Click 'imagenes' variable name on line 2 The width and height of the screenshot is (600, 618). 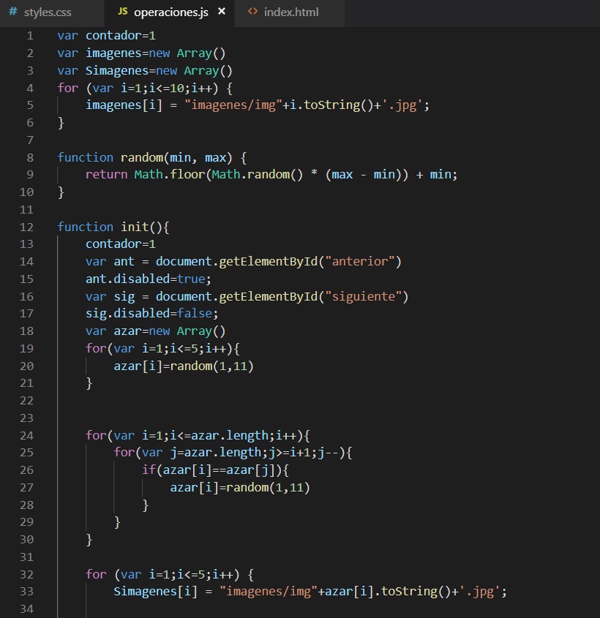click(113, 53)
